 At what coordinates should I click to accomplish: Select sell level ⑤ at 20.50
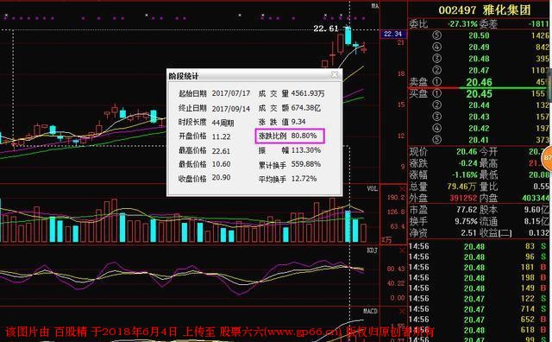pos(480,35)
